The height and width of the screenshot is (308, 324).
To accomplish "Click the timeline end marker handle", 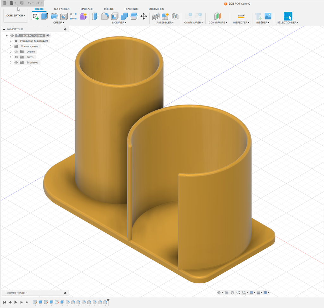I will click(x=108, y=302).
